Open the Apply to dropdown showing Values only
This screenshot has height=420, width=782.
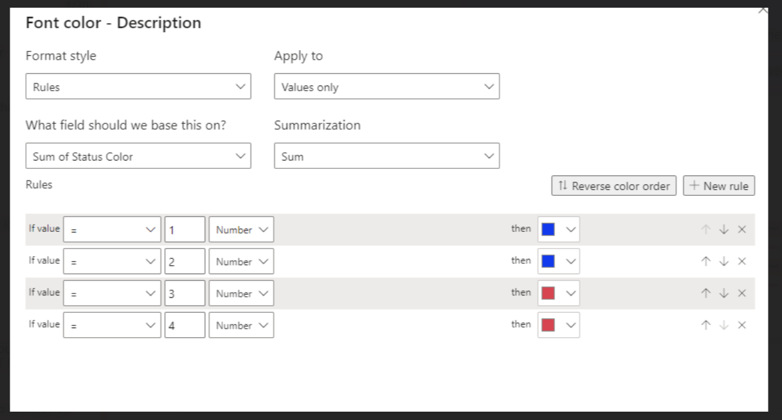(x=386, y=87)
